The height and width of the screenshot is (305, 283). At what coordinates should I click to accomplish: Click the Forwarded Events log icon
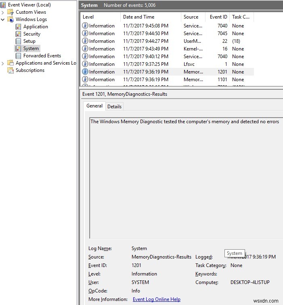pos(18,56)
